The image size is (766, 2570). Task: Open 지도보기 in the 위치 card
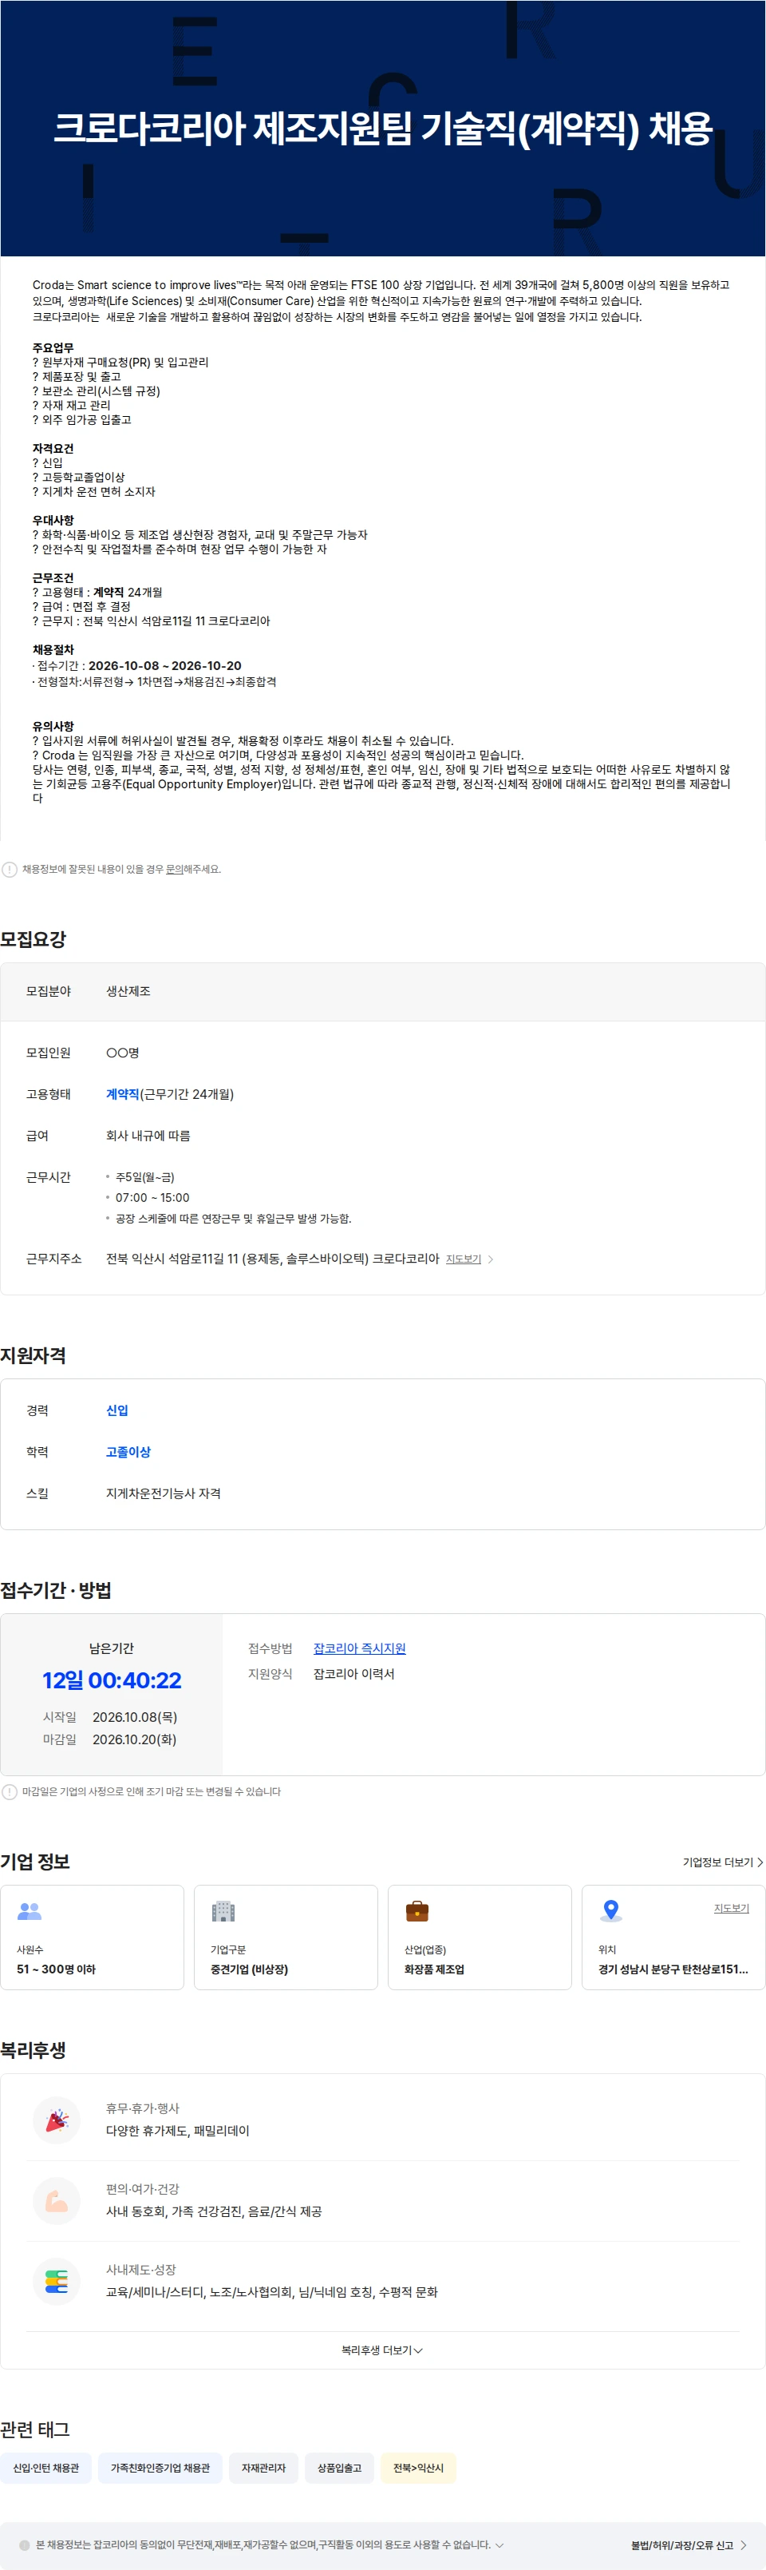coord(731,1908)
